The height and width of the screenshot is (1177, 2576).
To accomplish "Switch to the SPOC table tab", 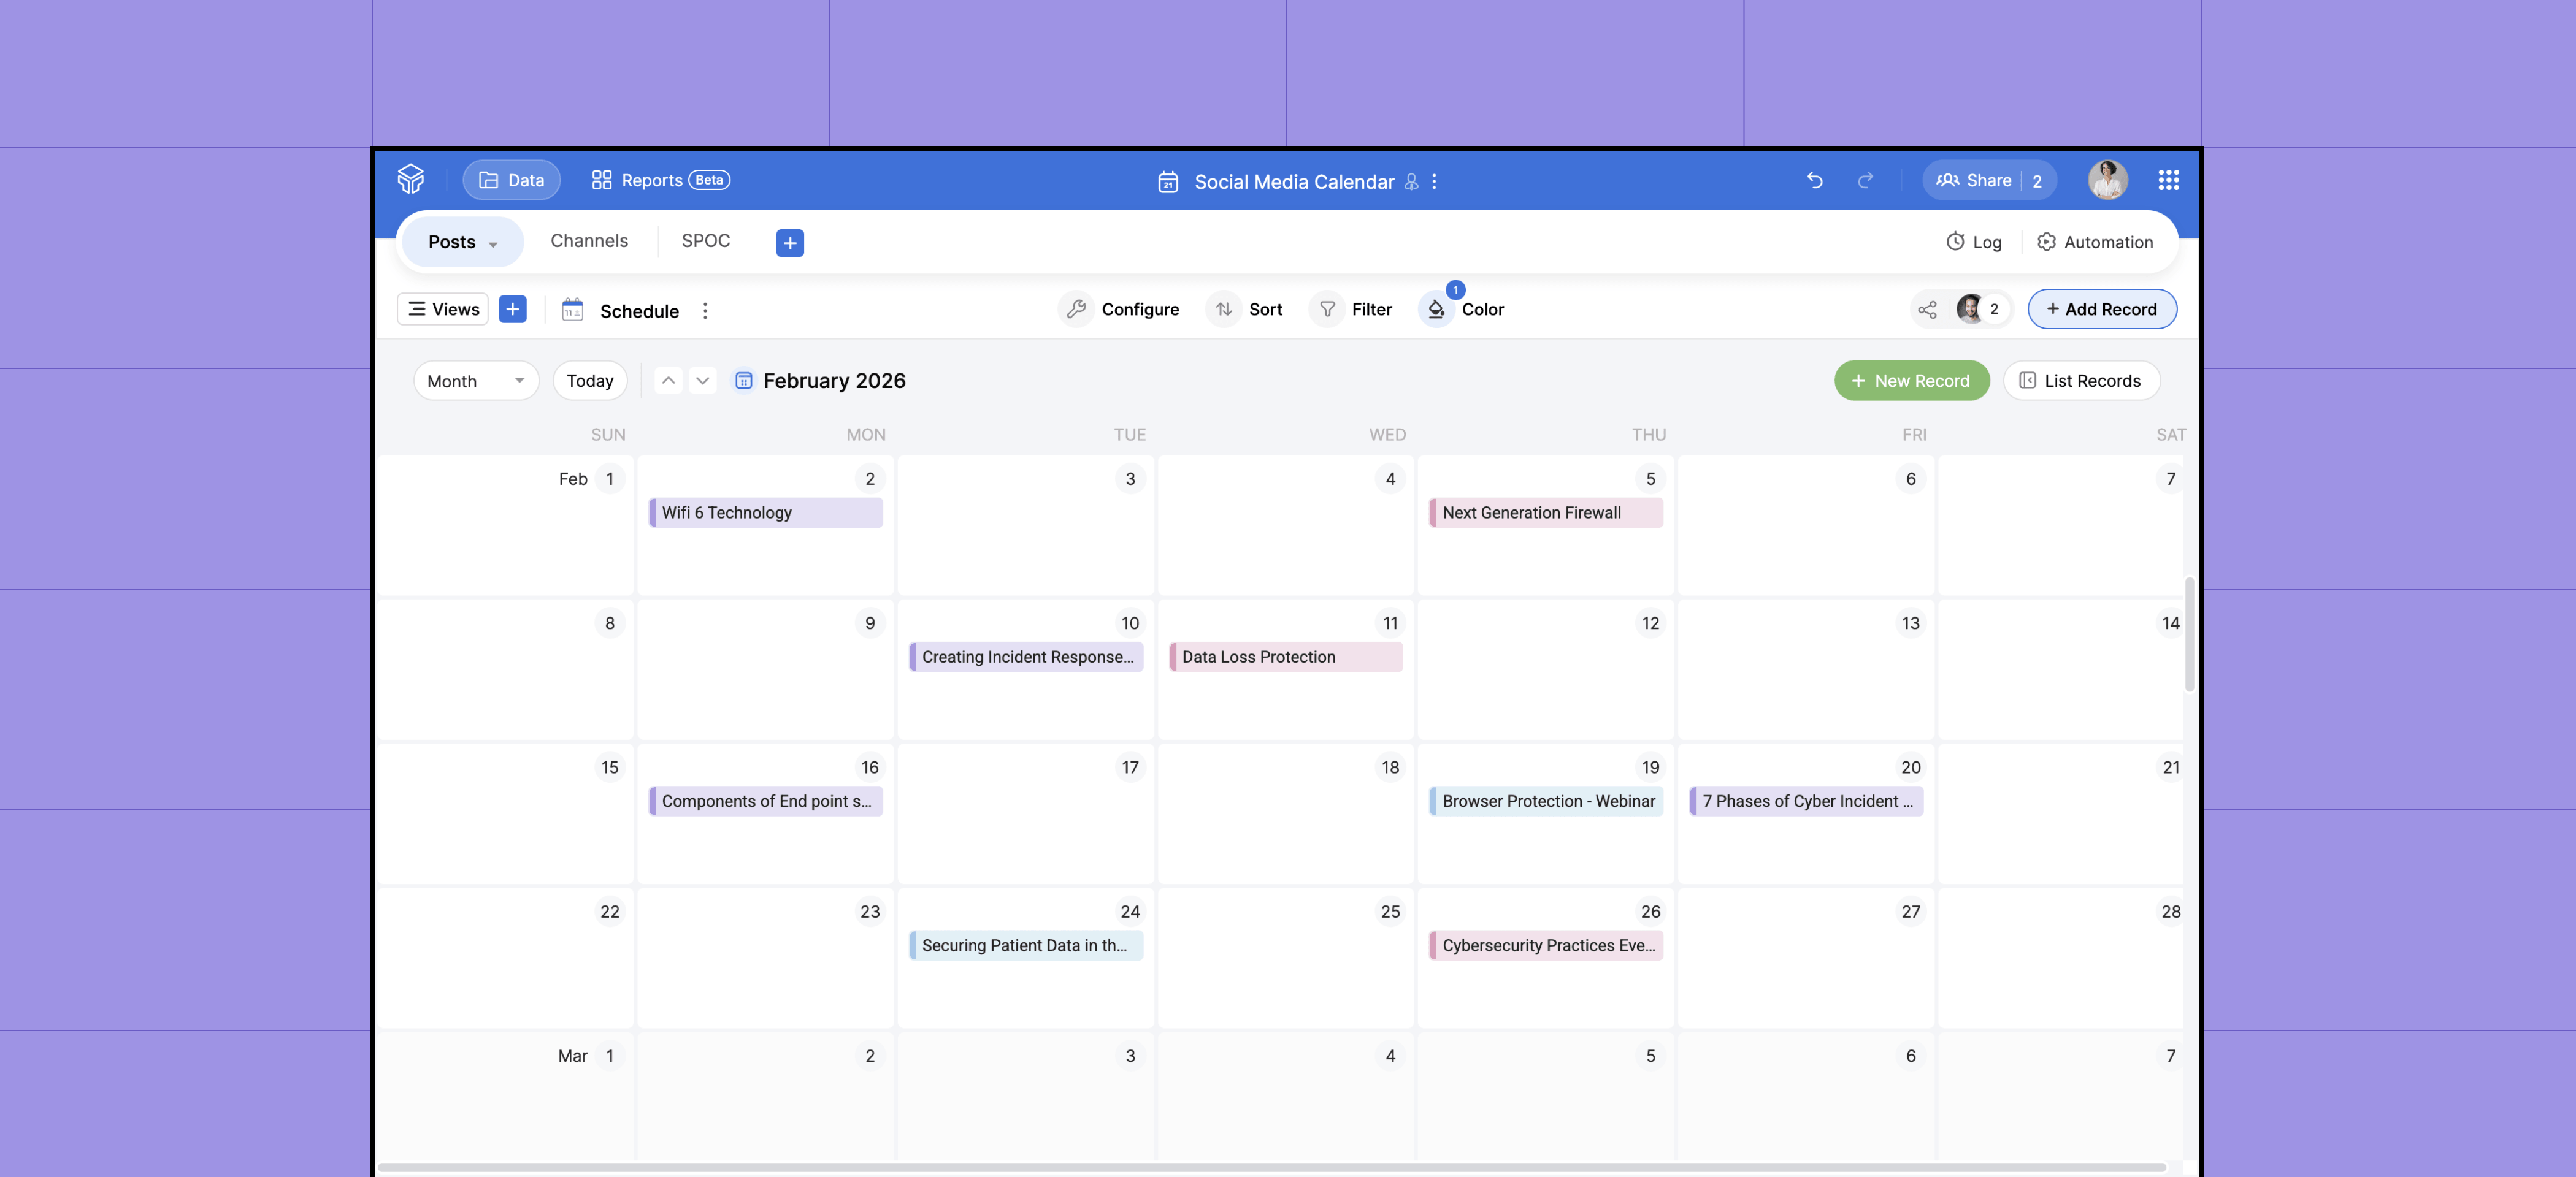I will 705,241.
